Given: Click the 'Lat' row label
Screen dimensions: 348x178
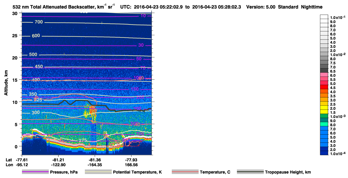Looking at the screenshot, I should pos(9,160).
